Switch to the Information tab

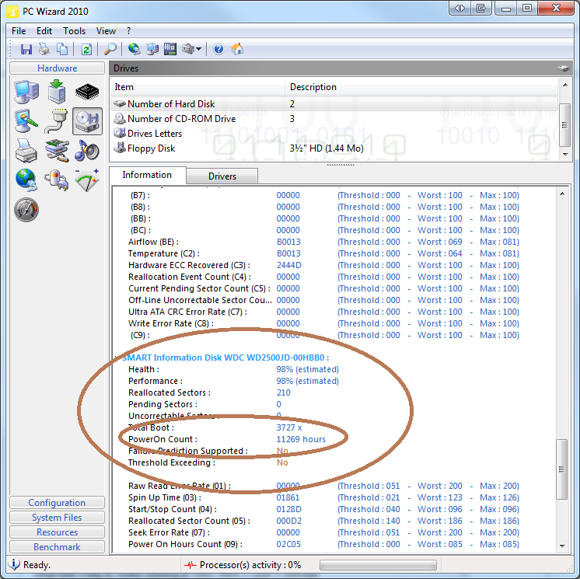tap(147, 175)
